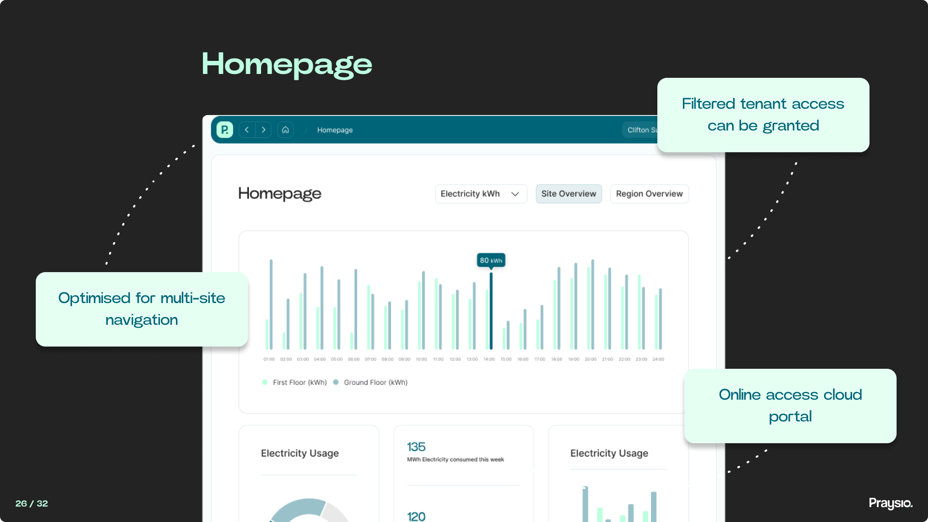Click the Praysio logo in the bottom corner

click(890, 503)
